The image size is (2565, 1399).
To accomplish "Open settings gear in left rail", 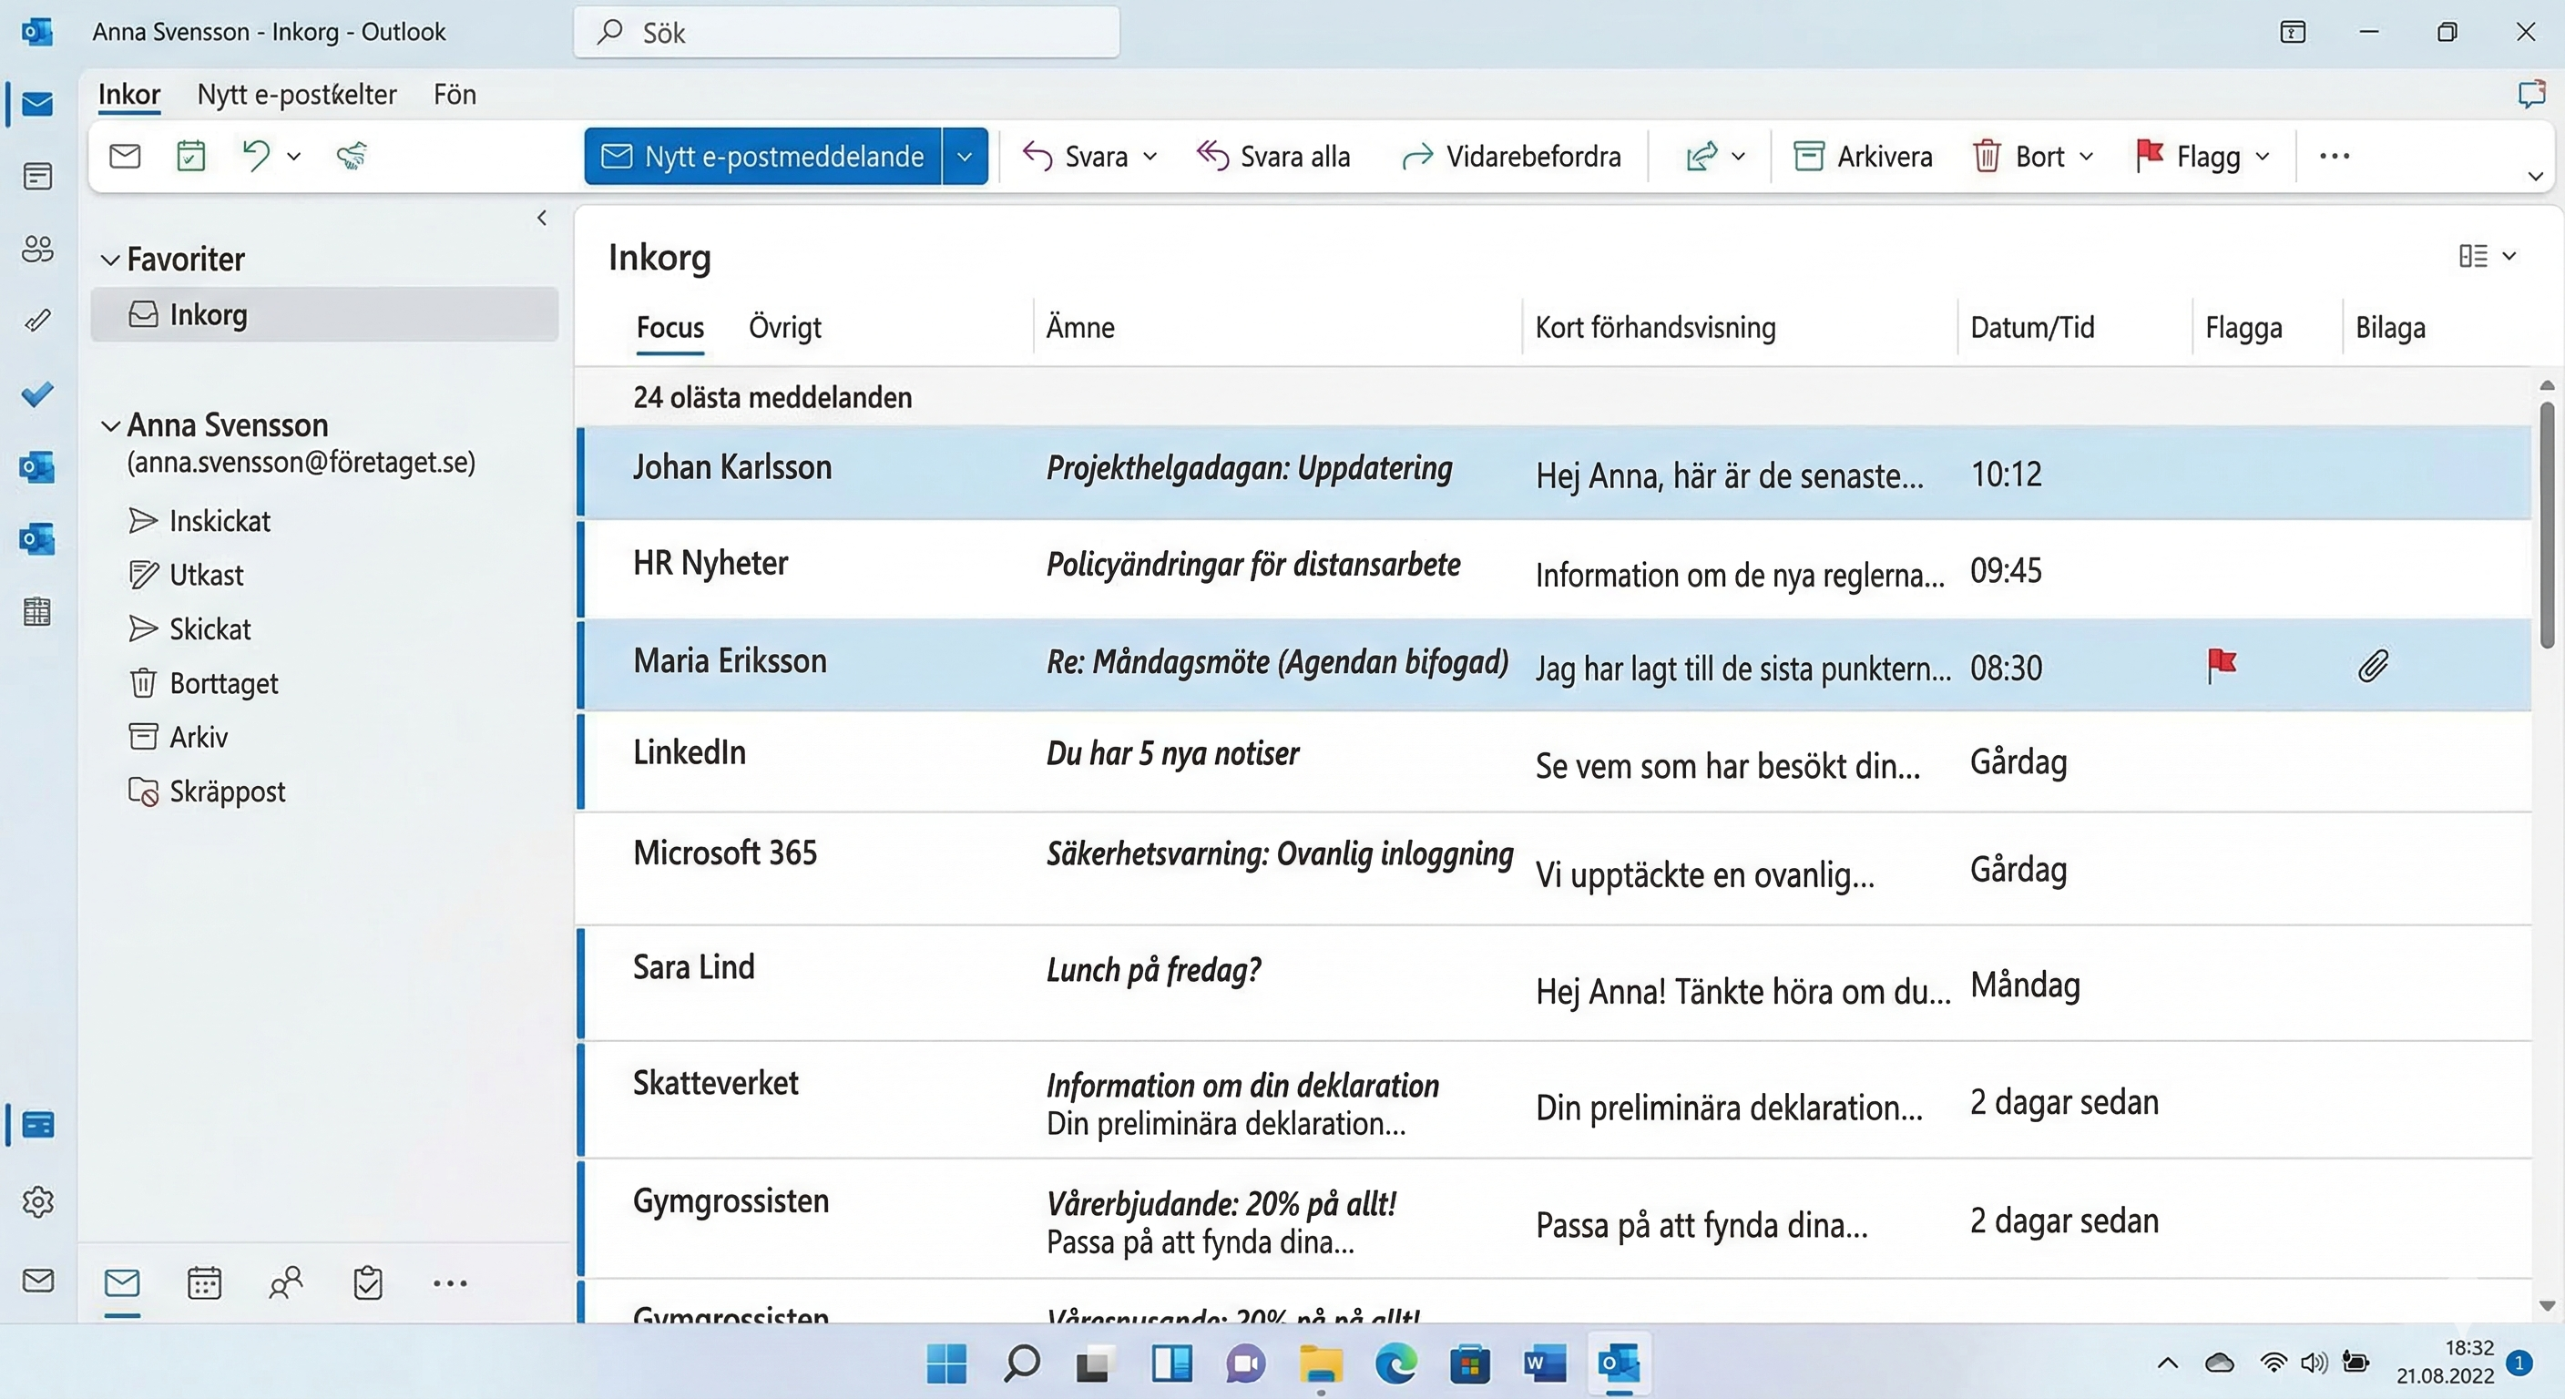I will (38, 1202).
